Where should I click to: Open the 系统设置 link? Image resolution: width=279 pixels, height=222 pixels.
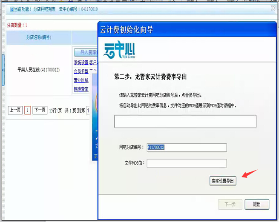(81, 63)
